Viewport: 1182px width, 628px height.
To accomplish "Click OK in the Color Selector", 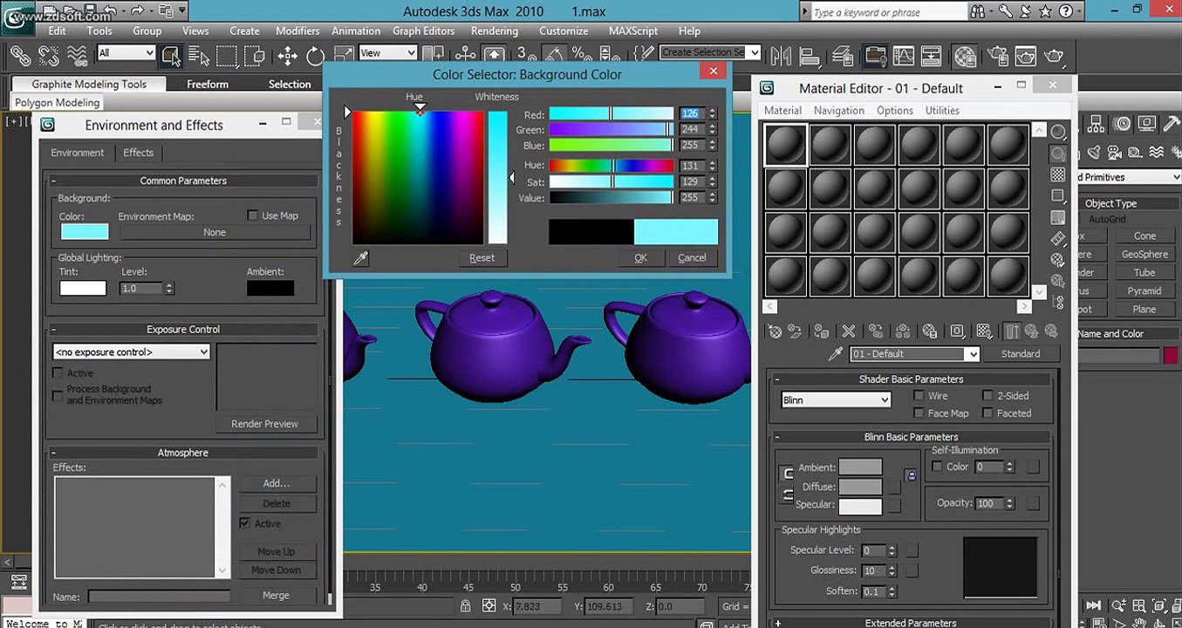I will (640, 257).
